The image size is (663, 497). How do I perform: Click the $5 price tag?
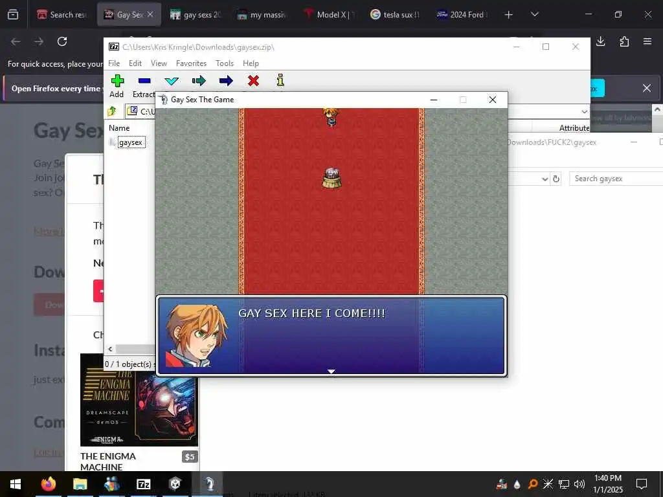[x=190, y=457]
